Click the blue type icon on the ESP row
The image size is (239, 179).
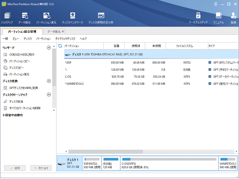tap(210, 62)
